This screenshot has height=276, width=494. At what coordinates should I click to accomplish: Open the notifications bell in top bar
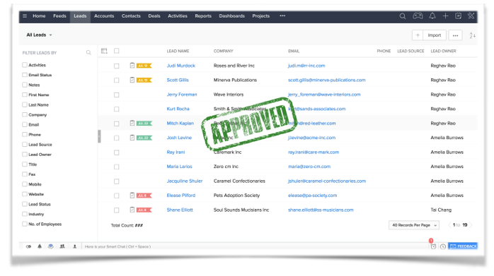(x=432, y=16)
